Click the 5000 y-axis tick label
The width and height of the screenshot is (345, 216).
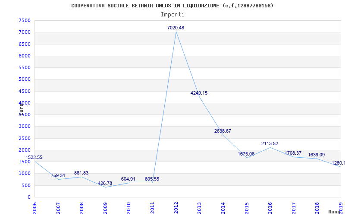click(25, 79)
